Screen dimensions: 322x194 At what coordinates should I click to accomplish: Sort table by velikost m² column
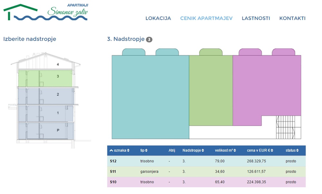(x=225, y=150)
